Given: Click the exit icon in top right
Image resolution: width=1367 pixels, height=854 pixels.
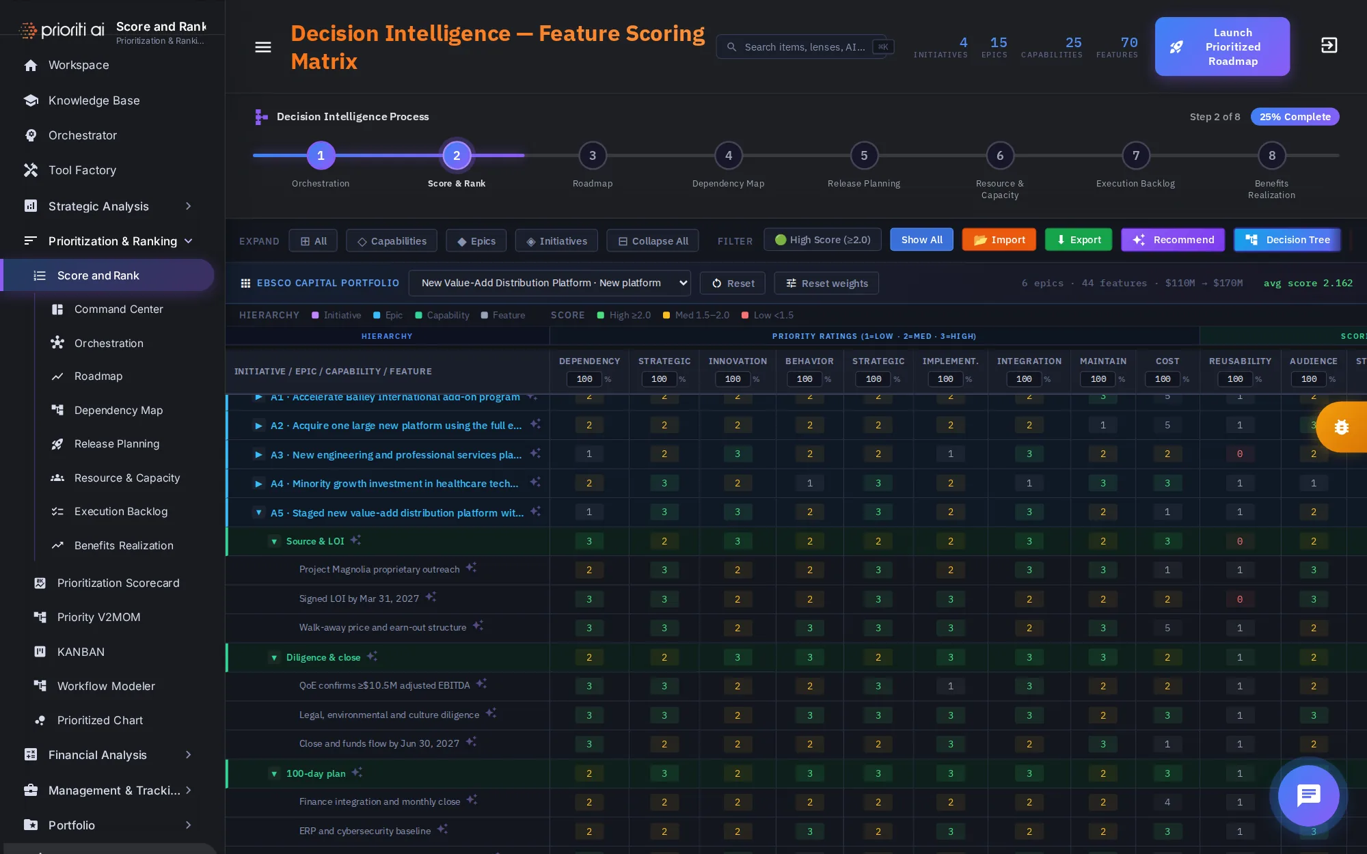Looking at the screenshot, I should click(1329, 46).
